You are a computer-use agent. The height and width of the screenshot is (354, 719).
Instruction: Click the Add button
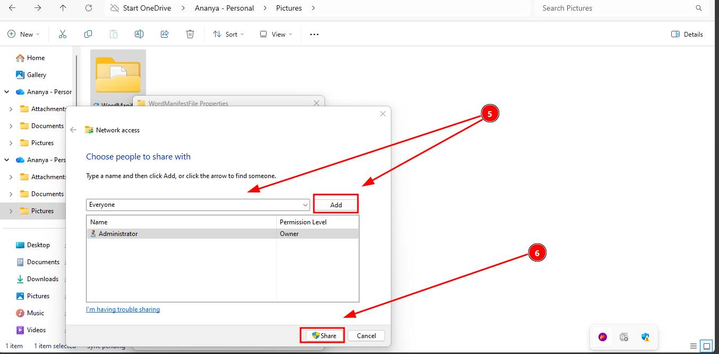click(x=336, y=205)
